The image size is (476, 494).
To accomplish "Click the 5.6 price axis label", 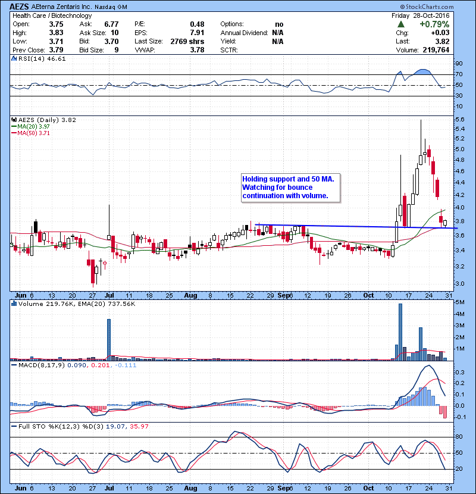I will (459, 120).
